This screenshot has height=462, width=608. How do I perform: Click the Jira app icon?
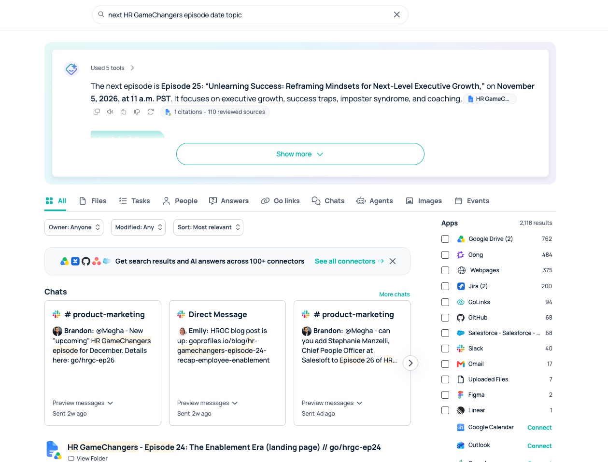461,286
